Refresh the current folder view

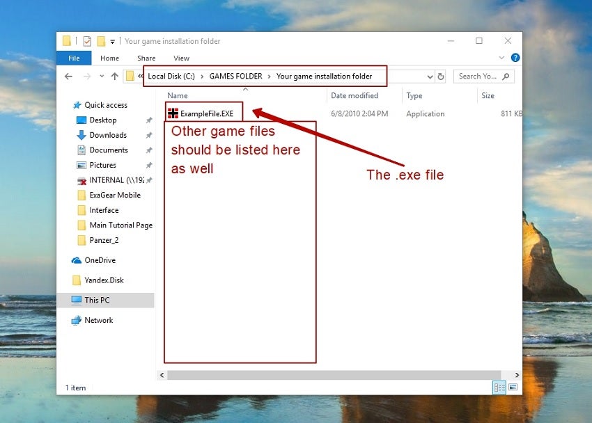[x=441, y=77]
